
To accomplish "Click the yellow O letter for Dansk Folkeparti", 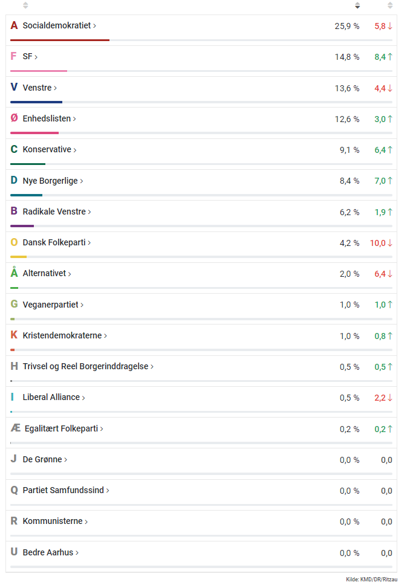I will [x=14, y=242].
